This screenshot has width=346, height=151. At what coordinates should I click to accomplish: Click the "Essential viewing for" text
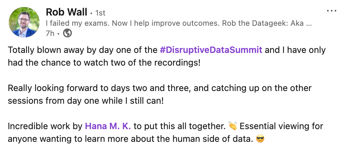tap(282, 126)
